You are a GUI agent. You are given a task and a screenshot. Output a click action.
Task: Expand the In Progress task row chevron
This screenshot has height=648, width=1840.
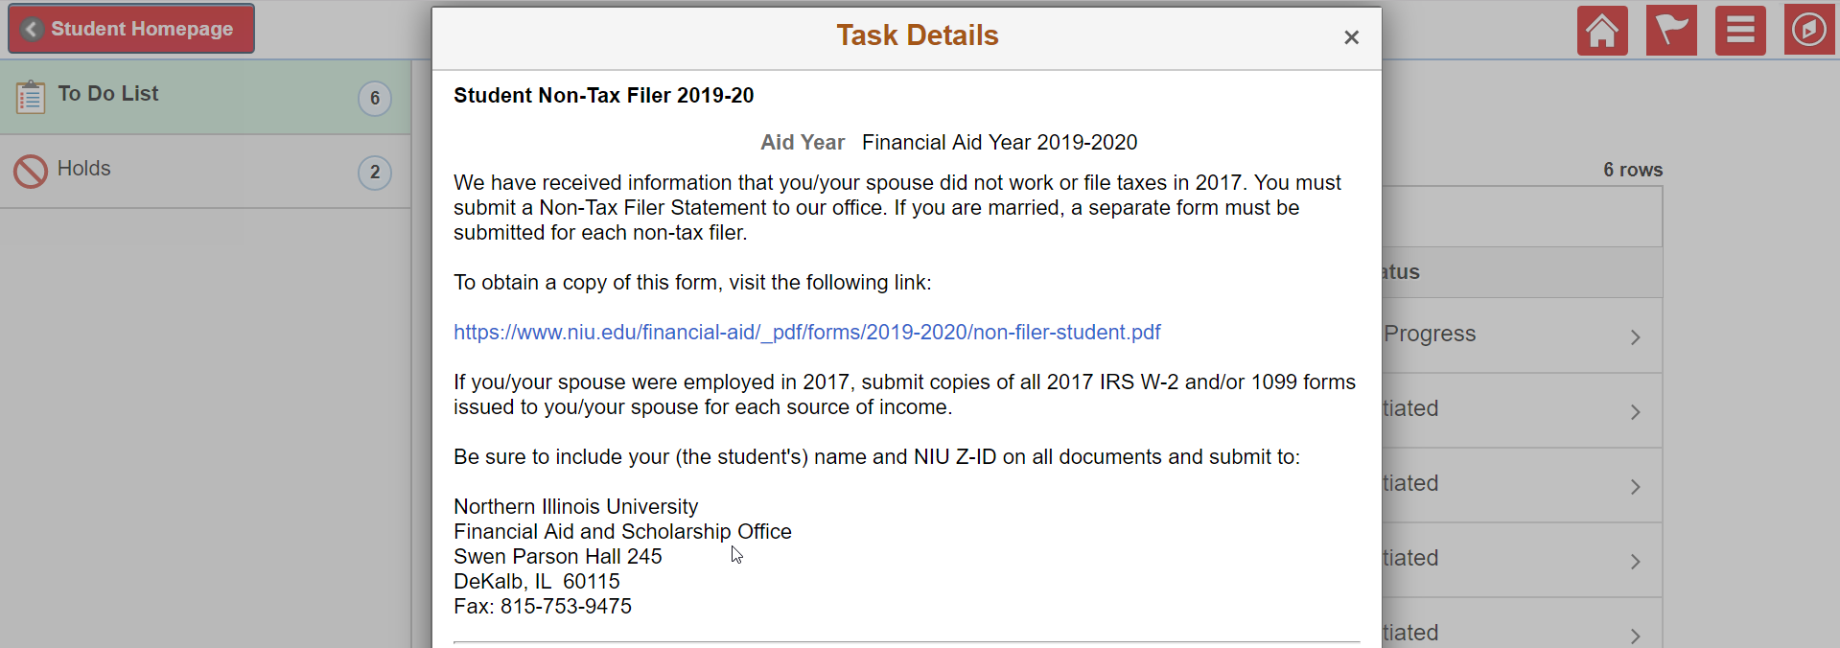[x=1635, y=337]
